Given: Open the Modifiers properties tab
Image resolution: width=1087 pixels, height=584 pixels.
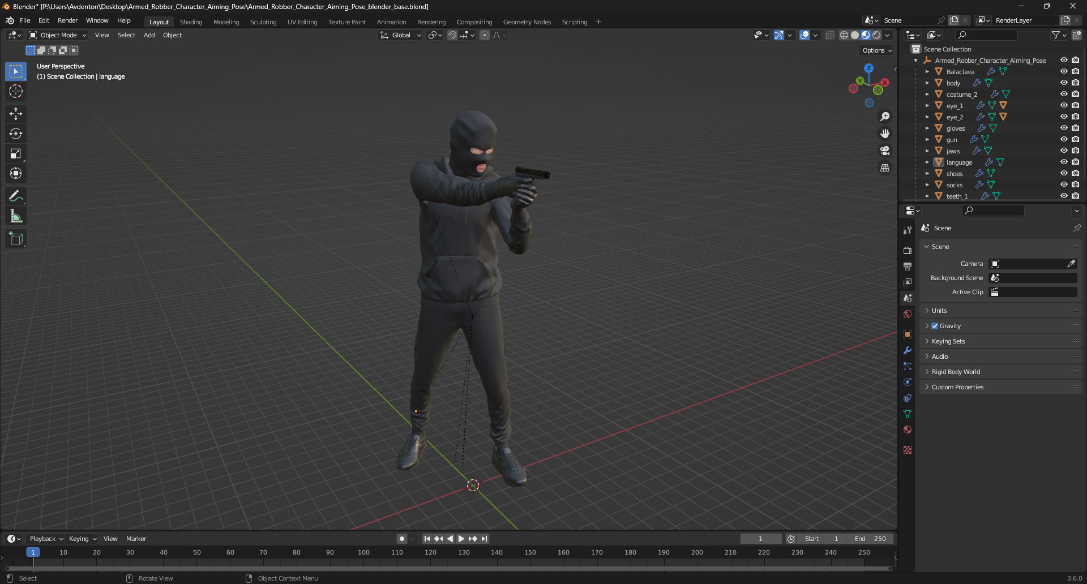Looking at the screenshot, I should [908, 350].
